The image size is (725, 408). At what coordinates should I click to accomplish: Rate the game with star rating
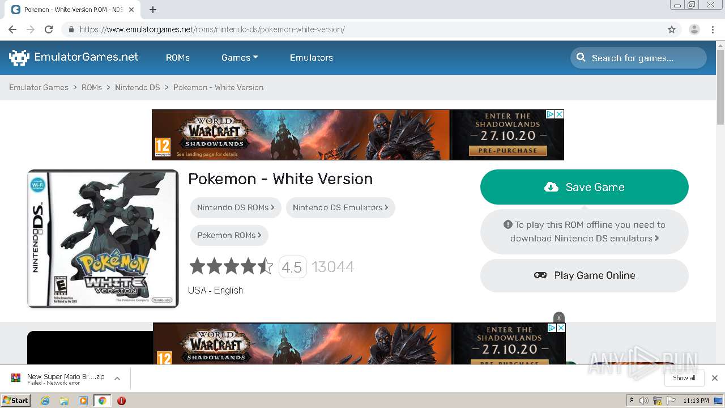[231, 266]
